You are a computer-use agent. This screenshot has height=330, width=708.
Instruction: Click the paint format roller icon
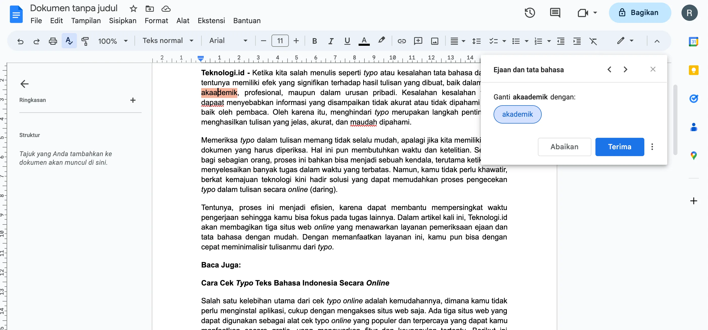click(x=85, y=41)
